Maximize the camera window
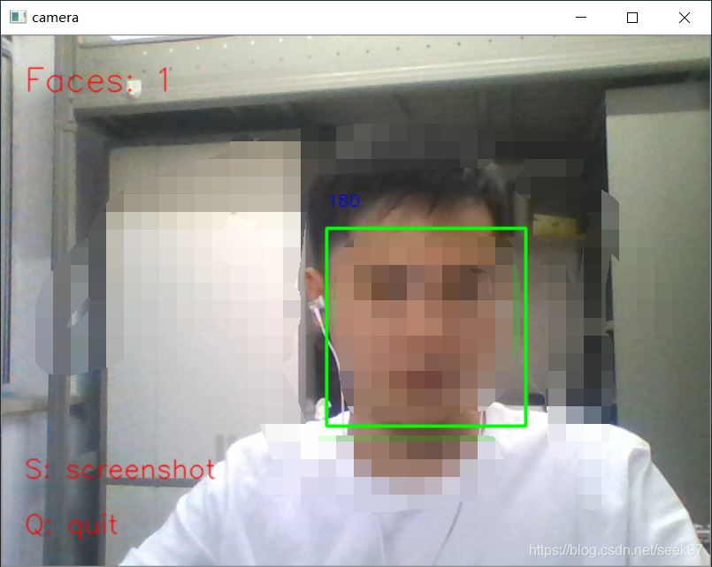The width and height of the screenshot is (712, 567). (x=632, y=18)
